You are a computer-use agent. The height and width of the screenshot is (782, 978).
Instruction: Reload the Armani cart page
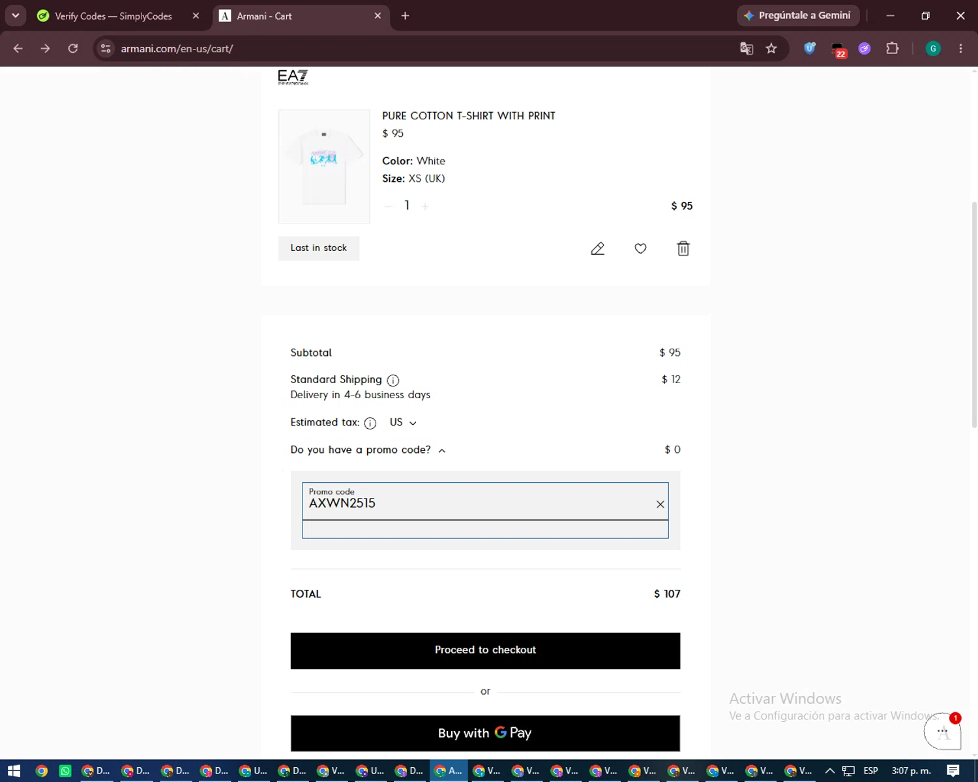coord(72,48)
